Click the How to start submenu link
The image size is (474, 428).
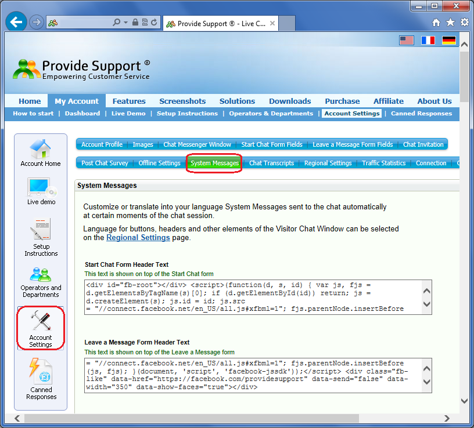pos(33,114)
